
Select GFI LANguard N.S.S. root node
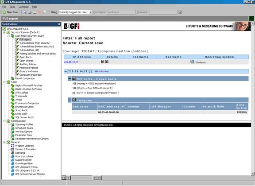18,29
